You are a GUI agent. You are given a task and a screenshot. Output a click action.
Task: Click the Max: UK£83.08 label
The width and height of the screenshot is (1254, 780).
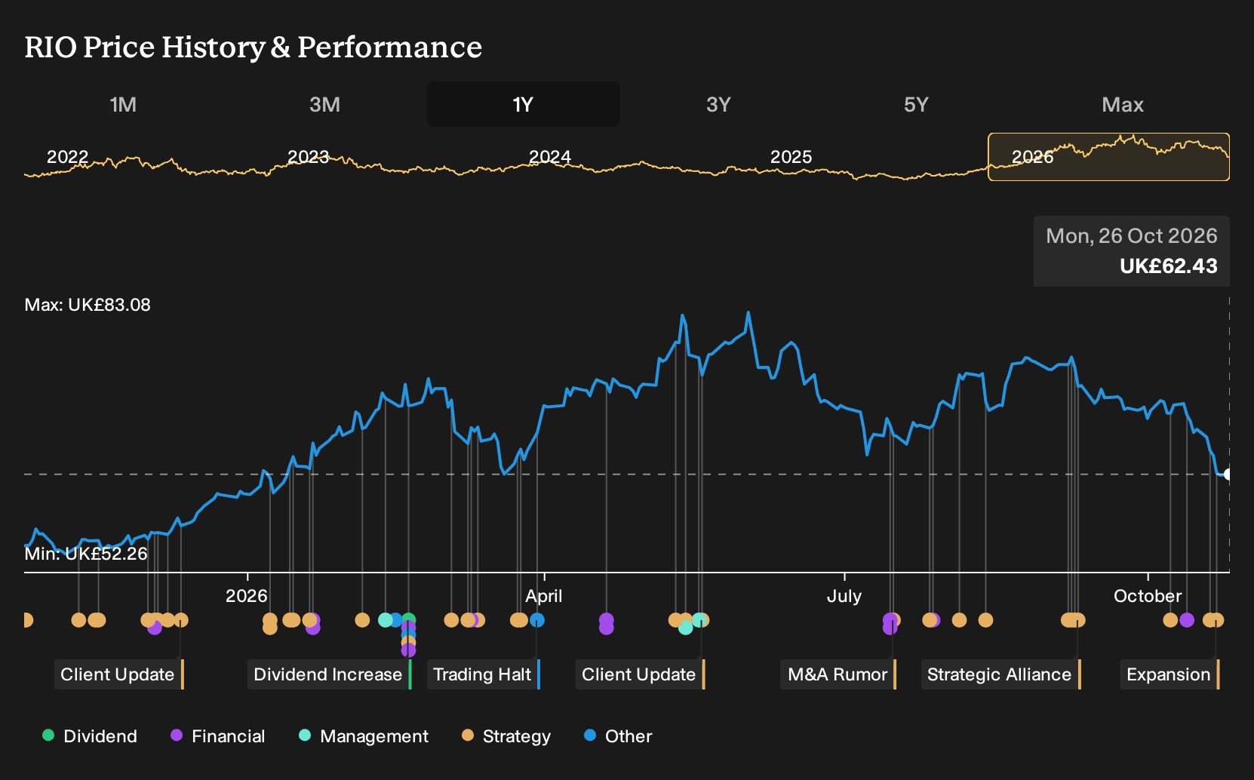coord(88,305)
